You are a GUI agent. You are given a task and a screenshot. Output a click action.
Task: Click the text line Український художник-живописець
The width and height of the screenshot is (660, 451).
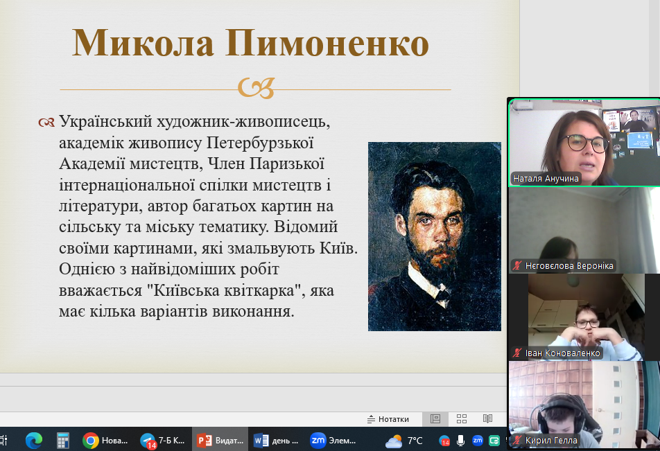[194, 122]
